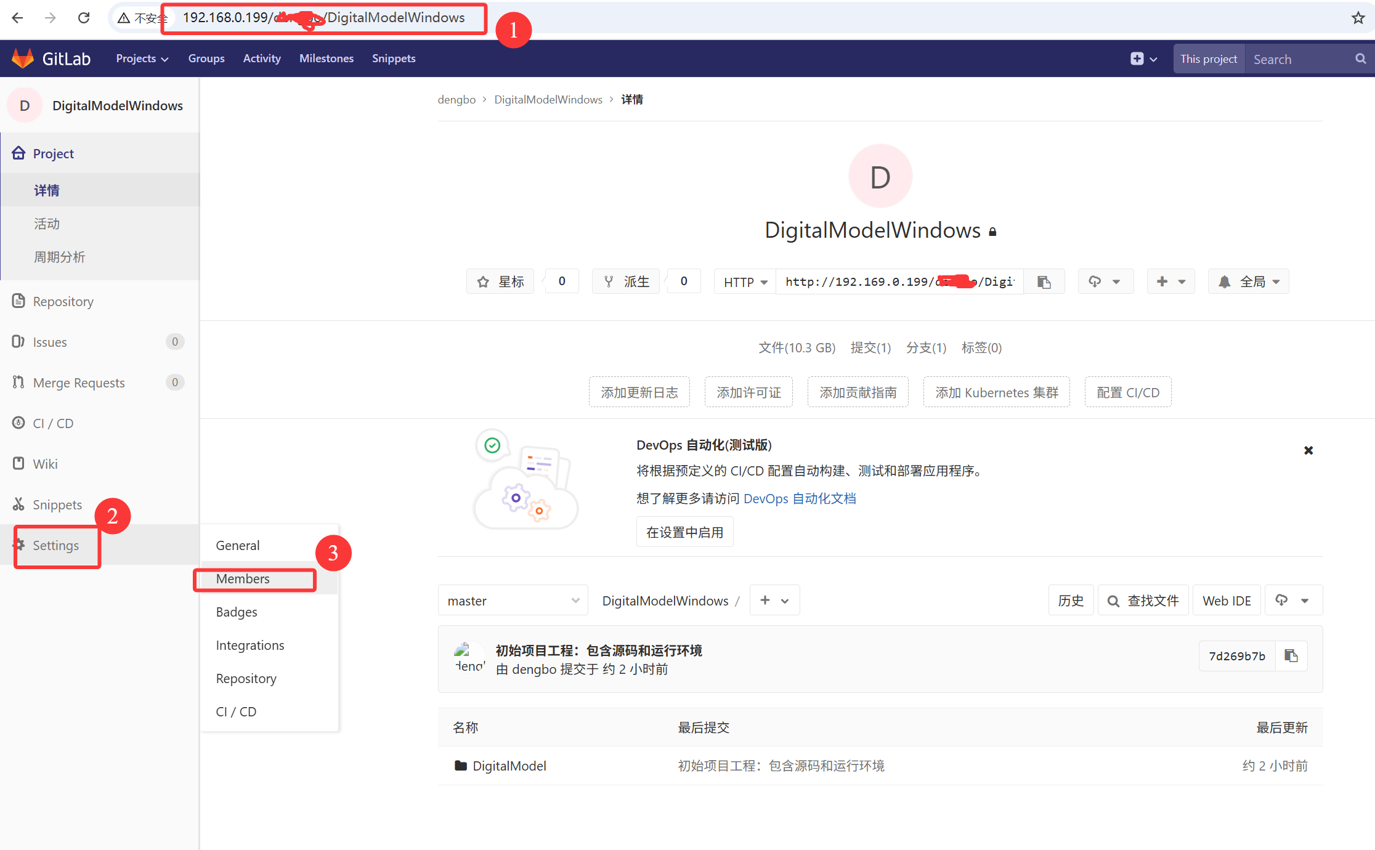Change HTTP clone protocol dropdown
Image resolution: width=1375 pixels, height=850 pixels.
pos(744,281)
